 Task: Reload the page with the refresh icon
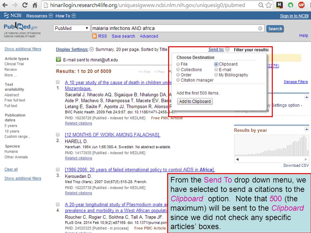pyautogui.click(x=25, y=5)
